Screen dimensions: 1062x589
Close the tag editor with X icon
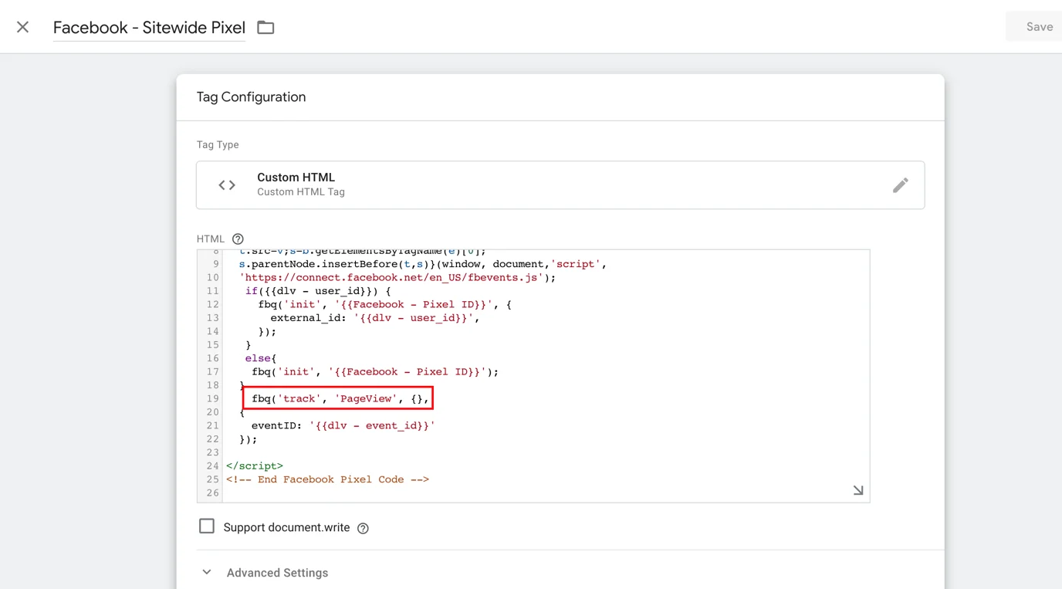point(22,27)
